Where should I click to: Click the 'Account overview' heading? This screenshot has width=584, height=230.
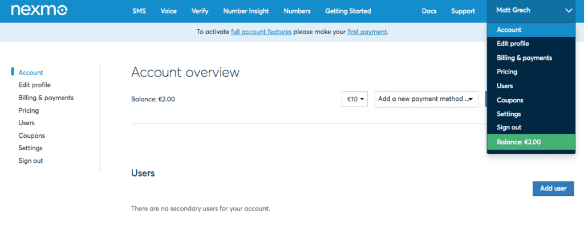click(x=185, y=72)
